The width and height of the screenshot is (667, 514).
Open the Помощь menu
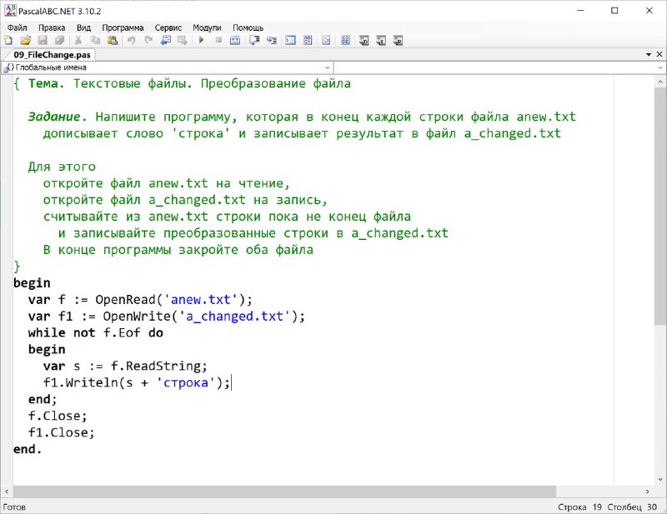coord(248,27)
